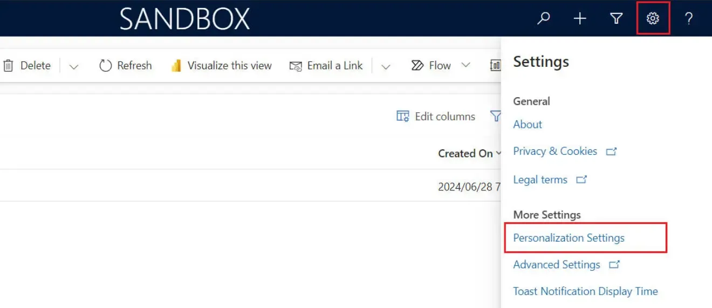The height and width of the screenshot is (308, 712).
Task: Click the Flow icon in command bar
Action: click(x=417, y=66)
